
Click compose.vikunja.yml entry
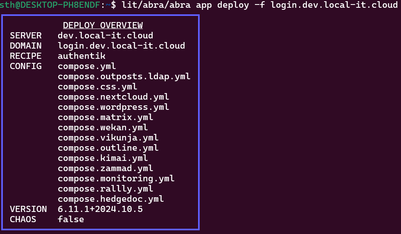(108, 138)
